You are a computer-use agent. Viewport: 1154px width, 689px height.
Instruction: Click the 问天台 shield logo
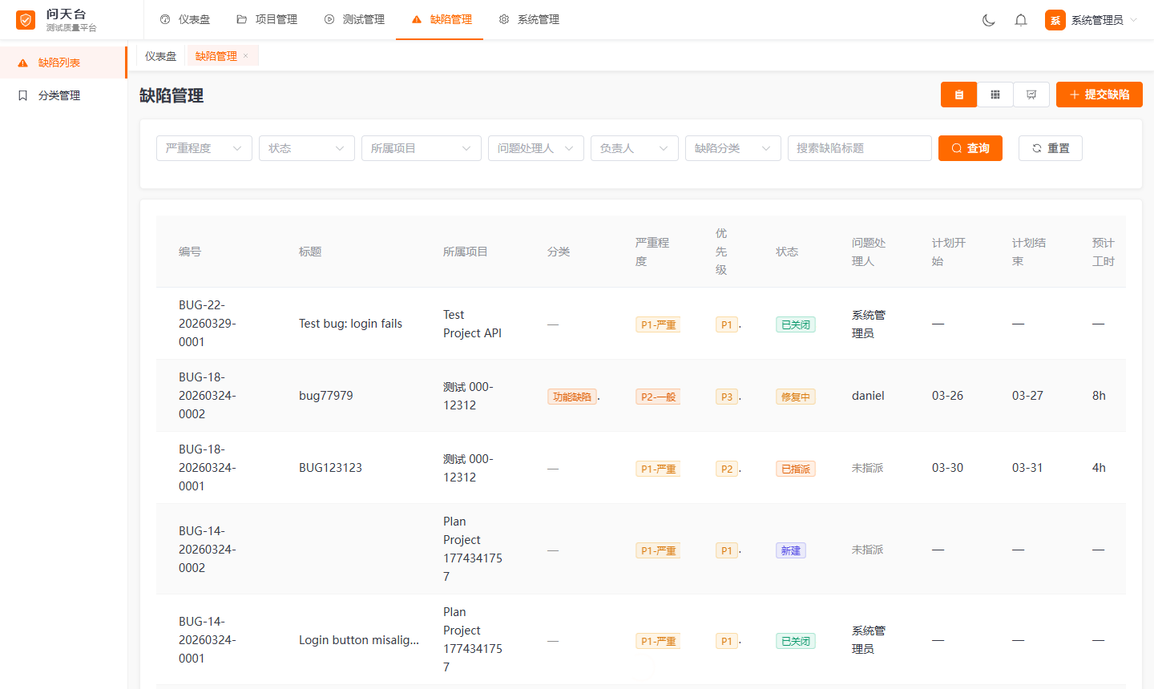point(26,20)
